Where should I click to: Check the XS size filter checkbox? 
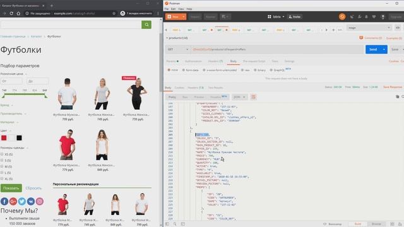(x=2, y=154)
